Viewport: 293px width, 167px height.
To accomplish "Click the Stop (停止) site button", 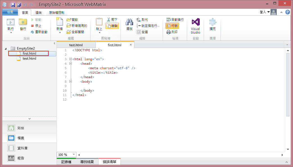I will [x=36, y=26].
